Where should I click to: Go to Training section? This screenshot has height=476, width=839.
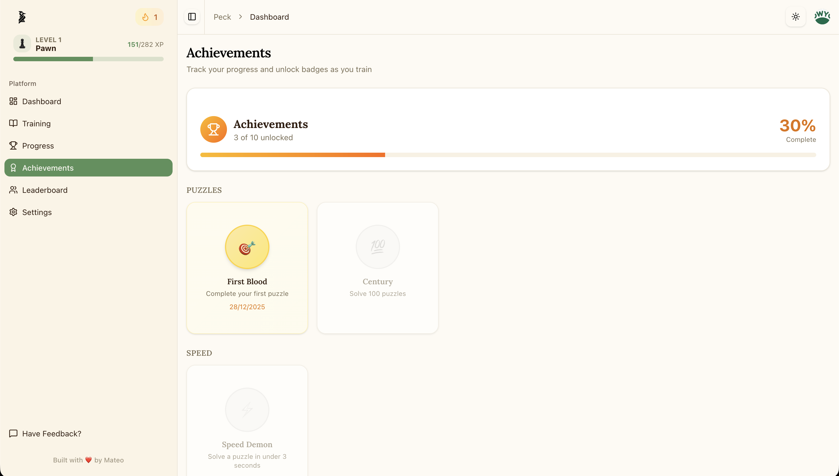36,124
